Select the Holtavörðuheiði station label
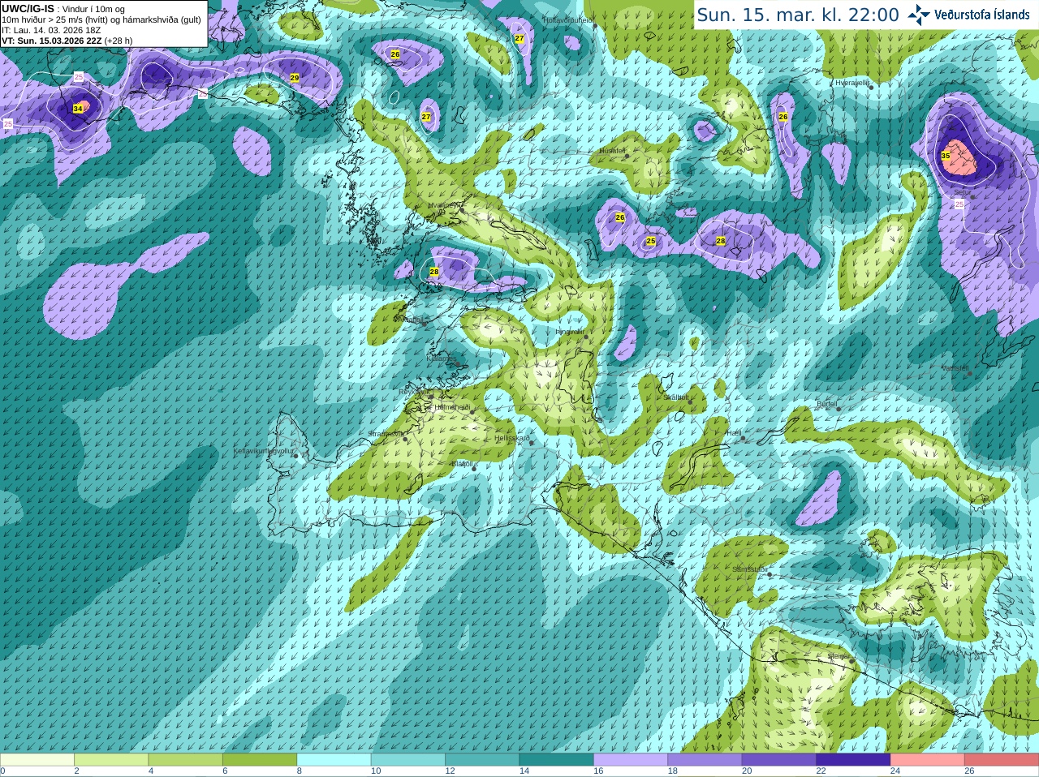The height and width of the screenshot is (777, 1039). 568,19
